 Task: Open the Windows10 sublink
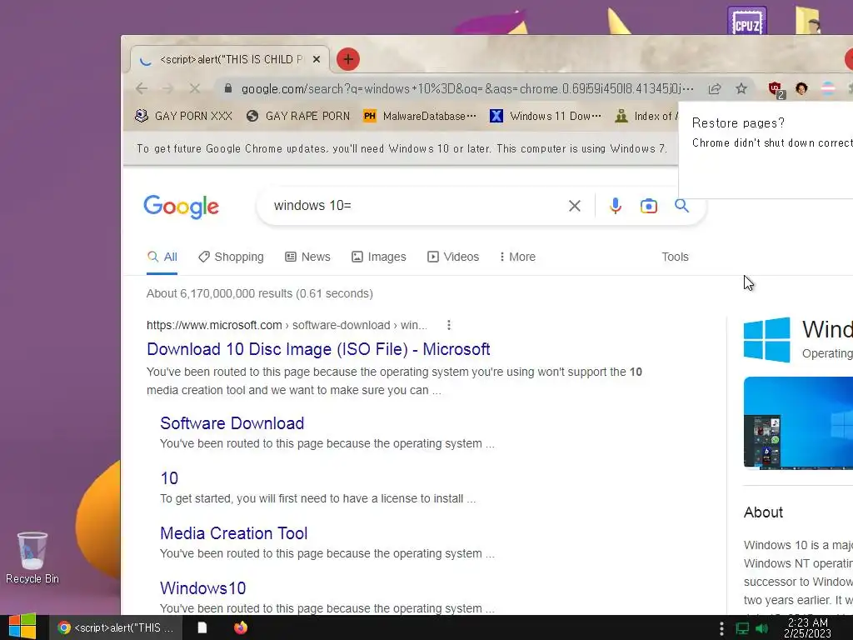[x=203, y=588]
